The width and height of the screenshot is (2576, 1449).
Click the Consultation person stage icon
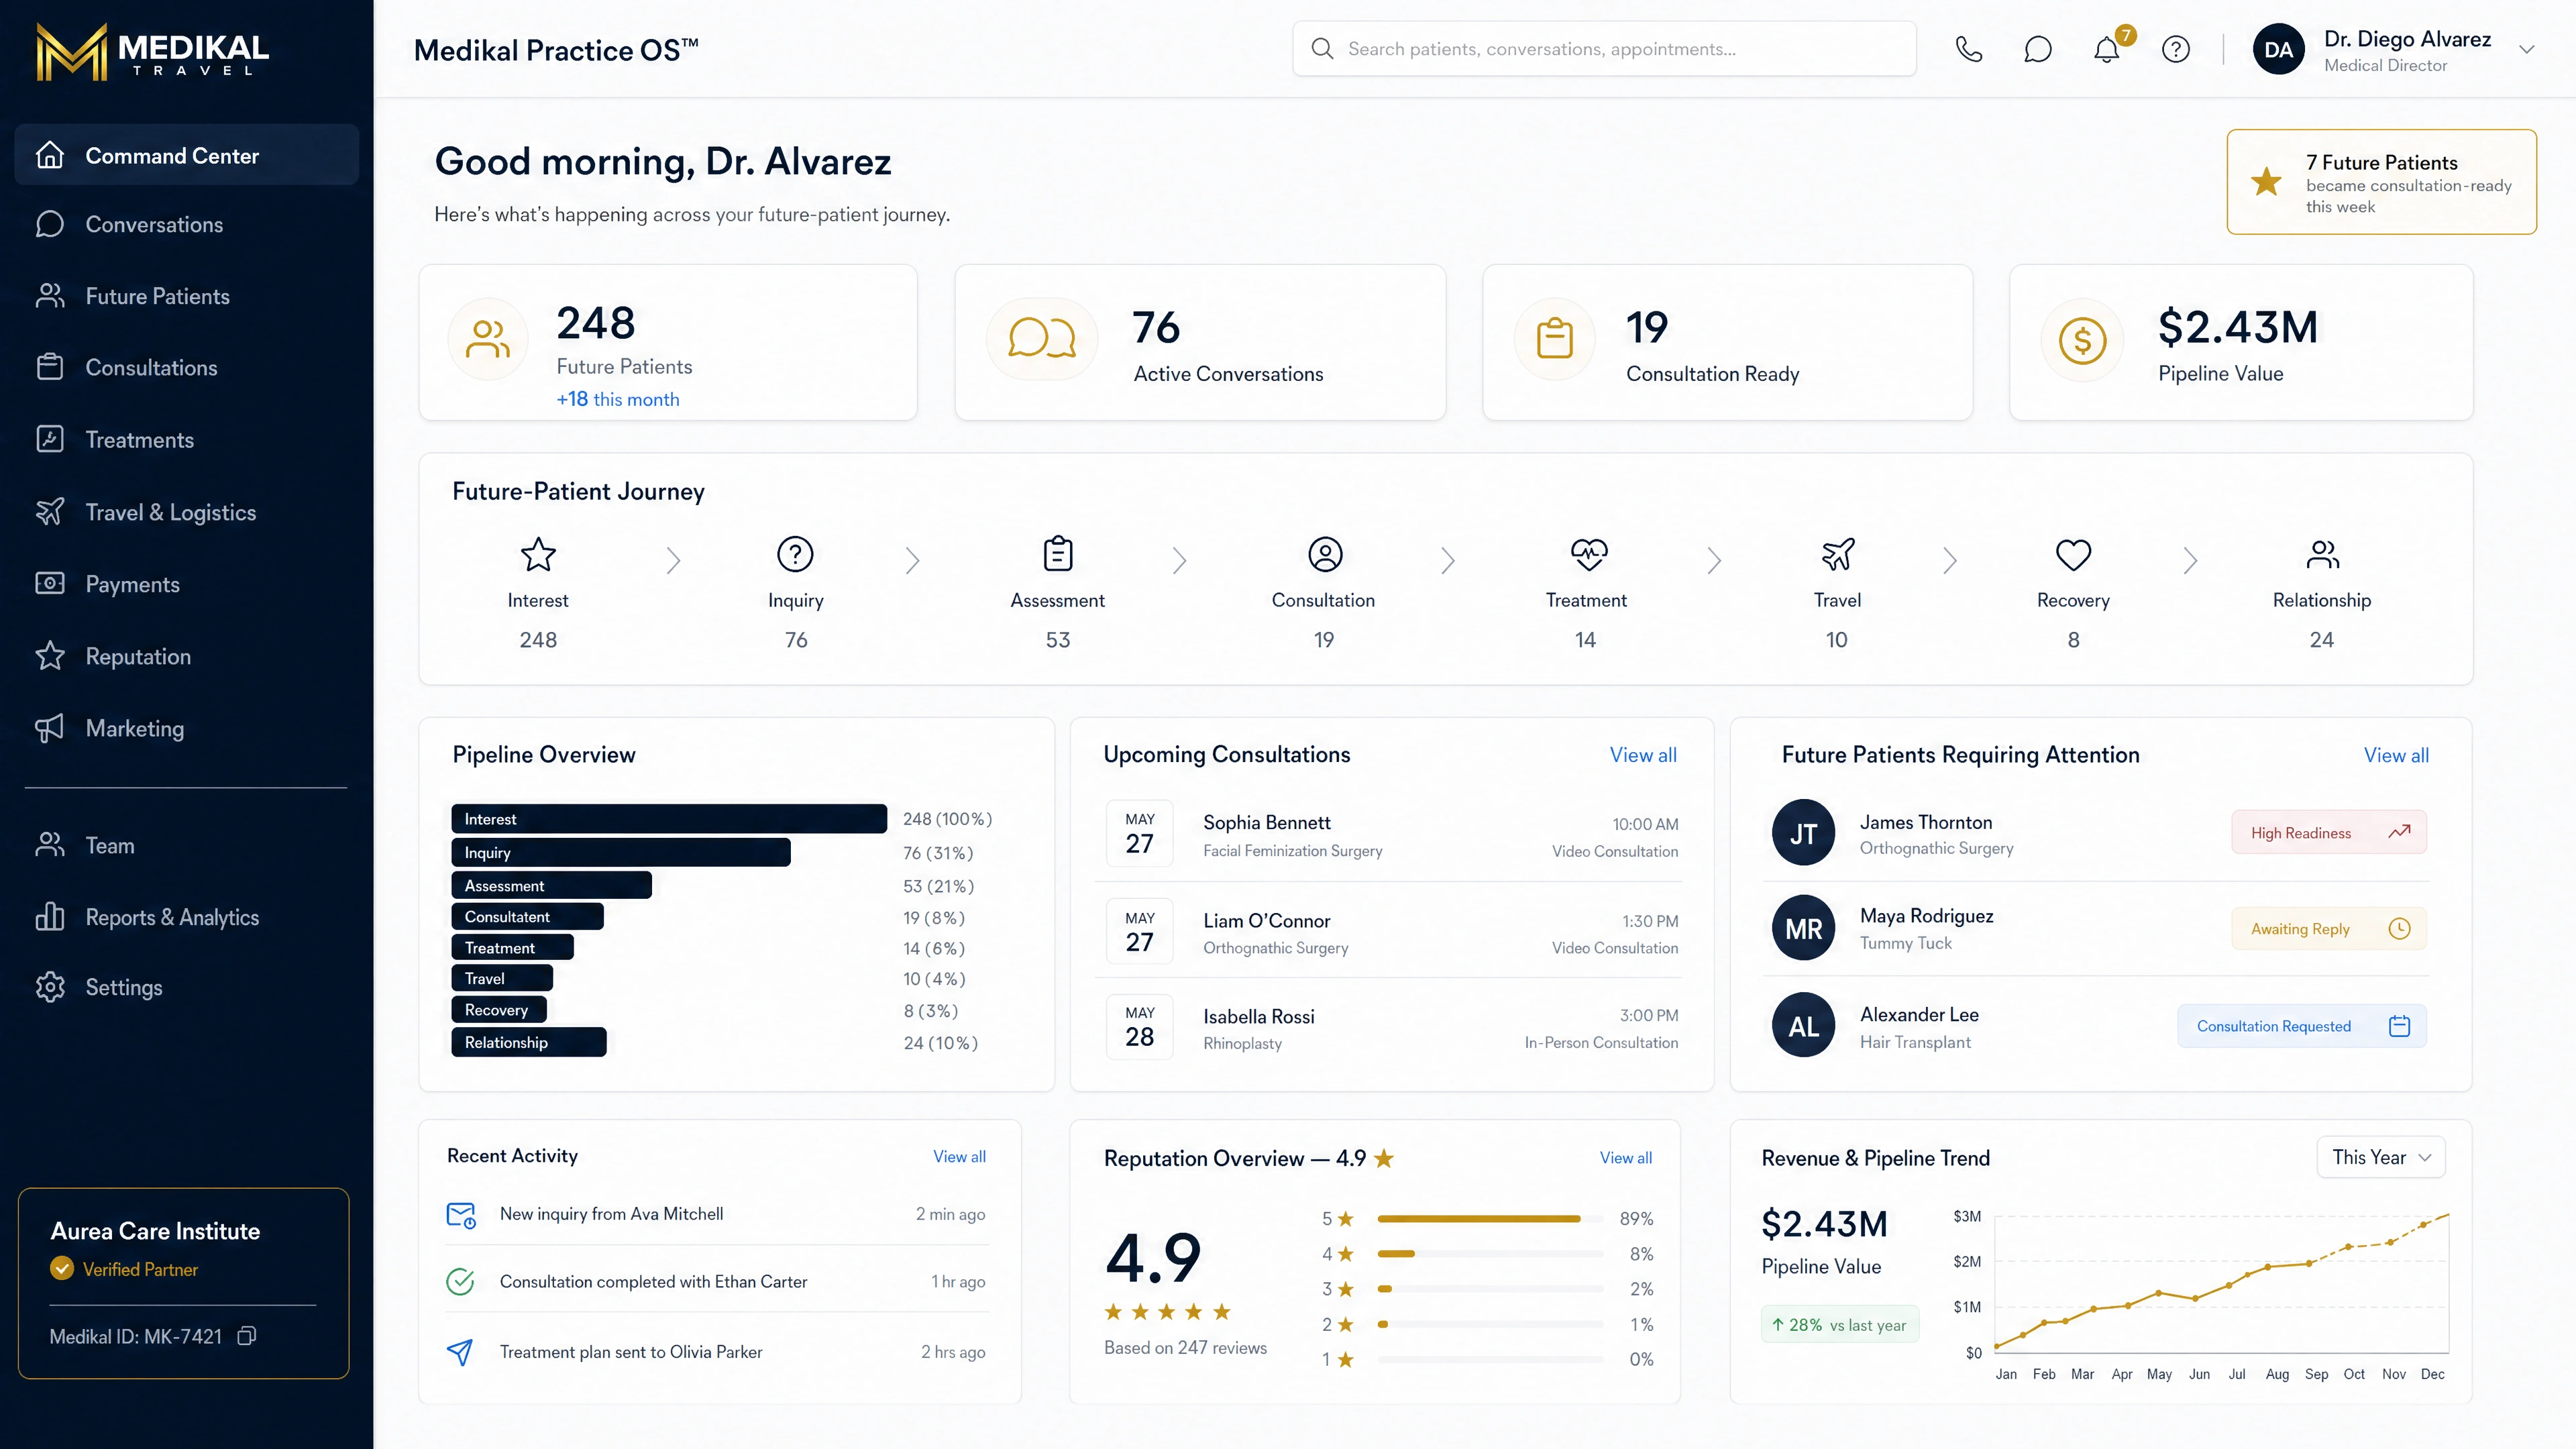[1325, 554]
